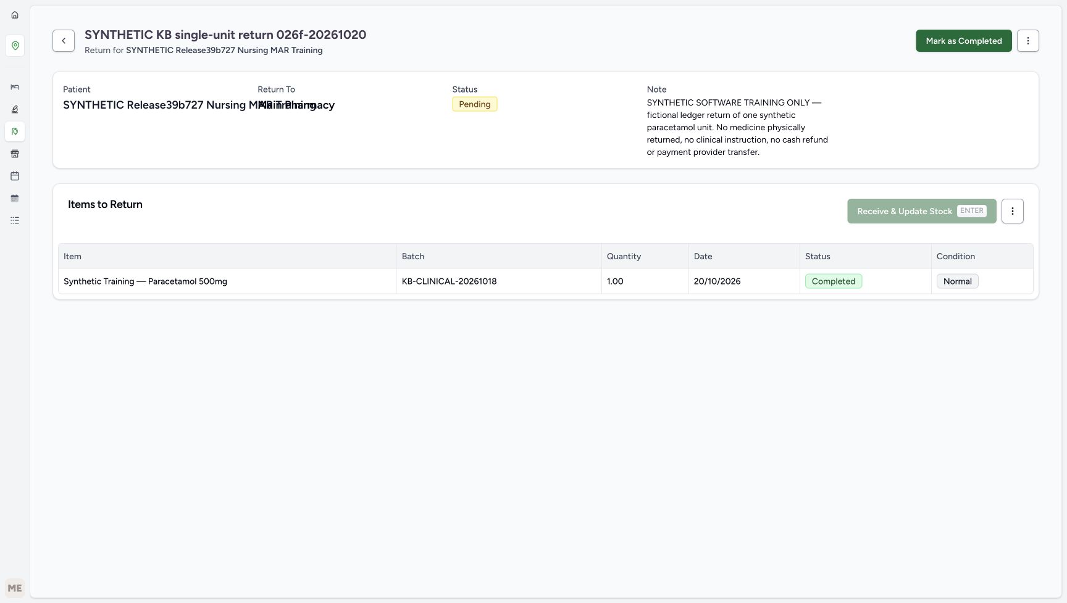Open the filled calendar schedule icon in sidebar
Image resolution: width=1067 pixels, height=603 pixels.
coord(15,198)
